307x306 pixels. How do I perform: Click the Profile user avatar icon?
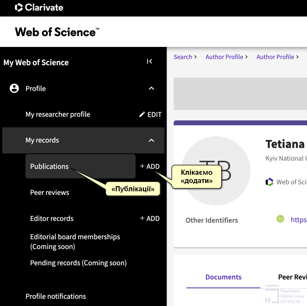(x=14, y=88)
